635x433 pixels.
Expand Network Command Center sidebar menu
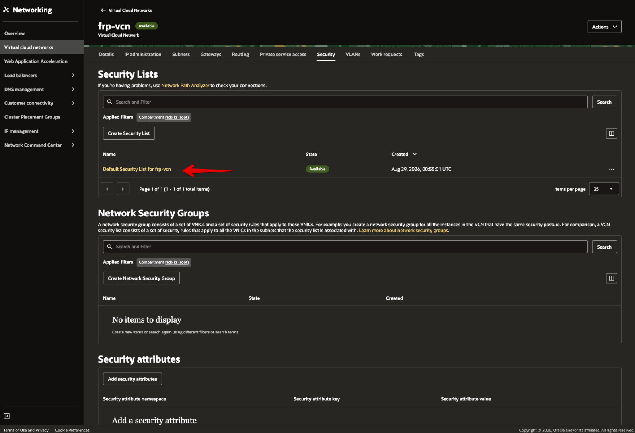tap(73, 145)
